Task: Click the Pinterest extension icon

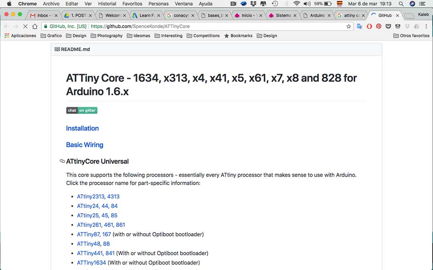Action: [378, 26]
